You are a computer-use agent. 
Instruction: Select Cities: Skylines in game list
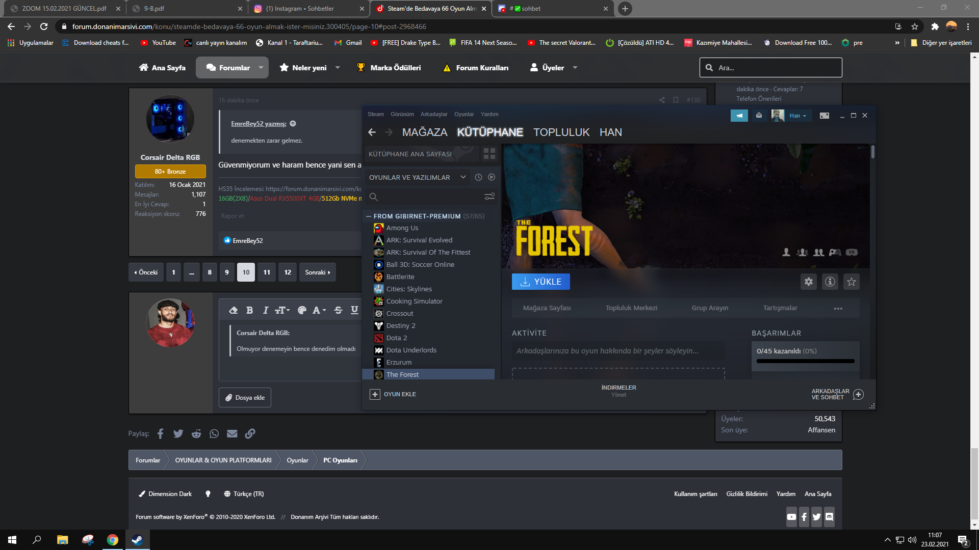coord(409,289)
